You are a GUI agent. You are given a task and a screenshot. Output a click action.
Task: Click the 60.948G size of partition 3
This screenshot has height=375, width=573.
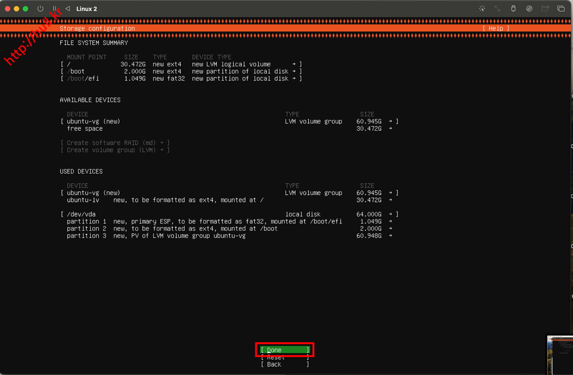point(369,236)
